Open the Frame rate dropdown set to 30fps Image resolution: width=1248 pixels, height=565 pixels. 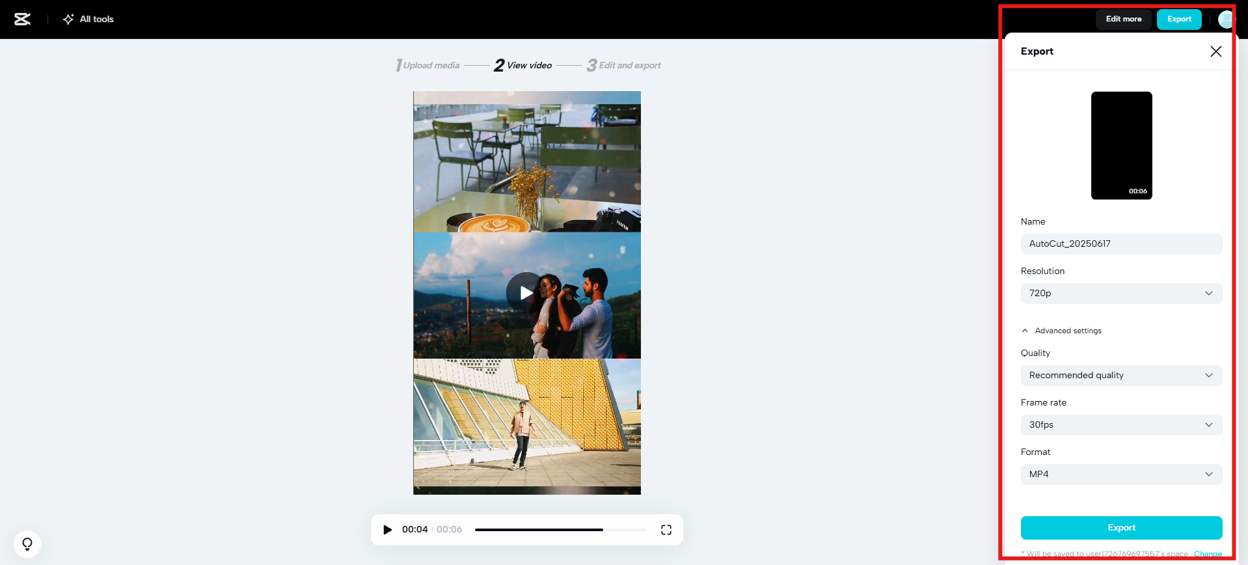coord(1122,425)
